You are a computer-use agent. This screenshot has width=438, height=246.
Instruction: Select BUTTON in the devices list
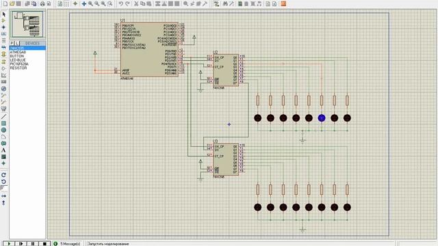(17, 56)
